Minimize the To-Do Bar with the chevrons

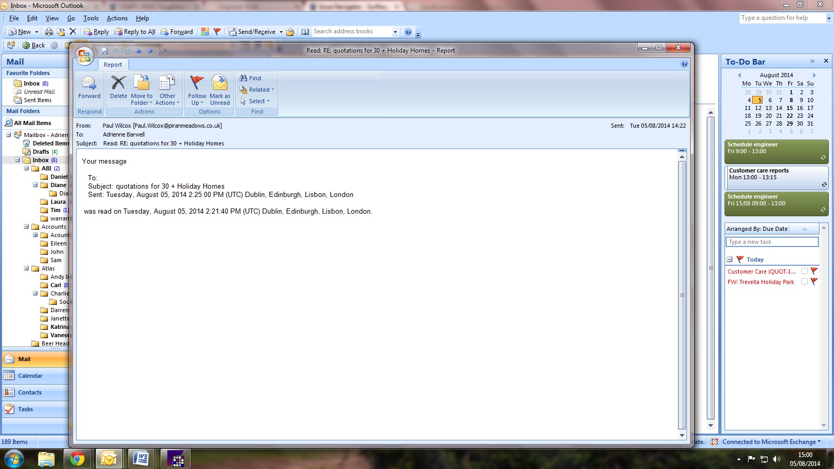pyautogui.click(x=812, y=61)
